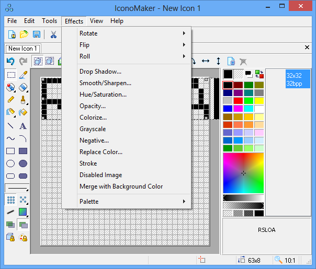Pick the yellow palette swatch

259,101
